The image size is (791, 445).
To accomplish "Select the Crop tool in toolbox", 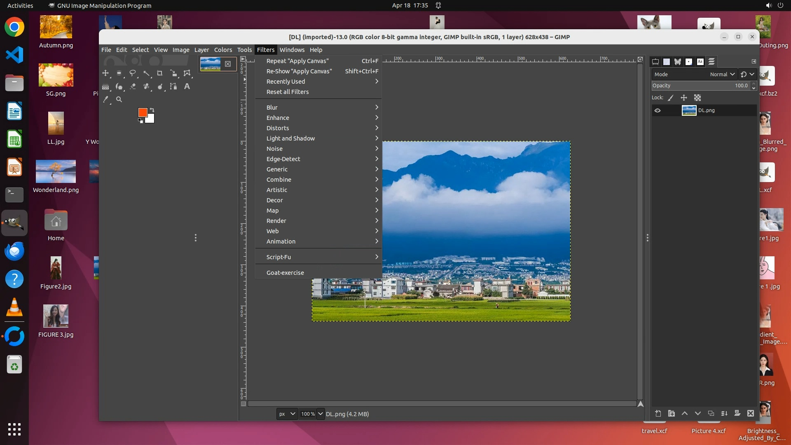I will point(160,73).
